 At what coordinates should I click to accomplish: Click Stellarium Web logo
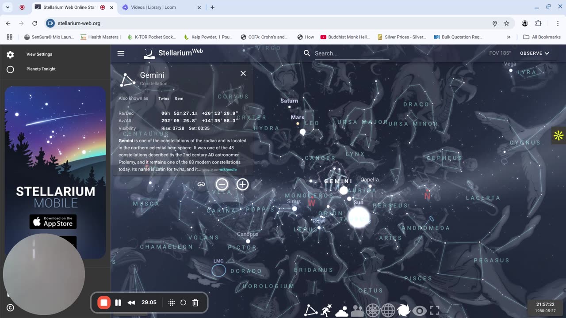173,53
